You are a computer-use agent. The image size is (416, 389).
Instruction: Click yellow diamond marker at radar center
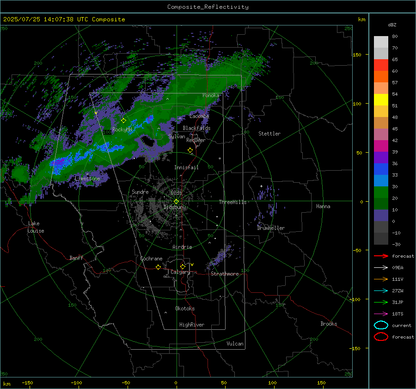[x=176, y=202]
